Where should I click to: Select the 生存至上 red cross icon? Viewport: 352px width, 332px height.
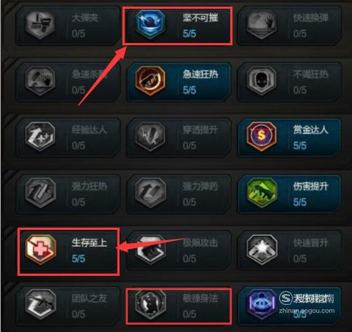click(41, 250)
